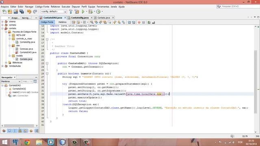Go to Previous Bookmark icon
This screenshot has width=260, height=146.
click(x=115, y=22)
